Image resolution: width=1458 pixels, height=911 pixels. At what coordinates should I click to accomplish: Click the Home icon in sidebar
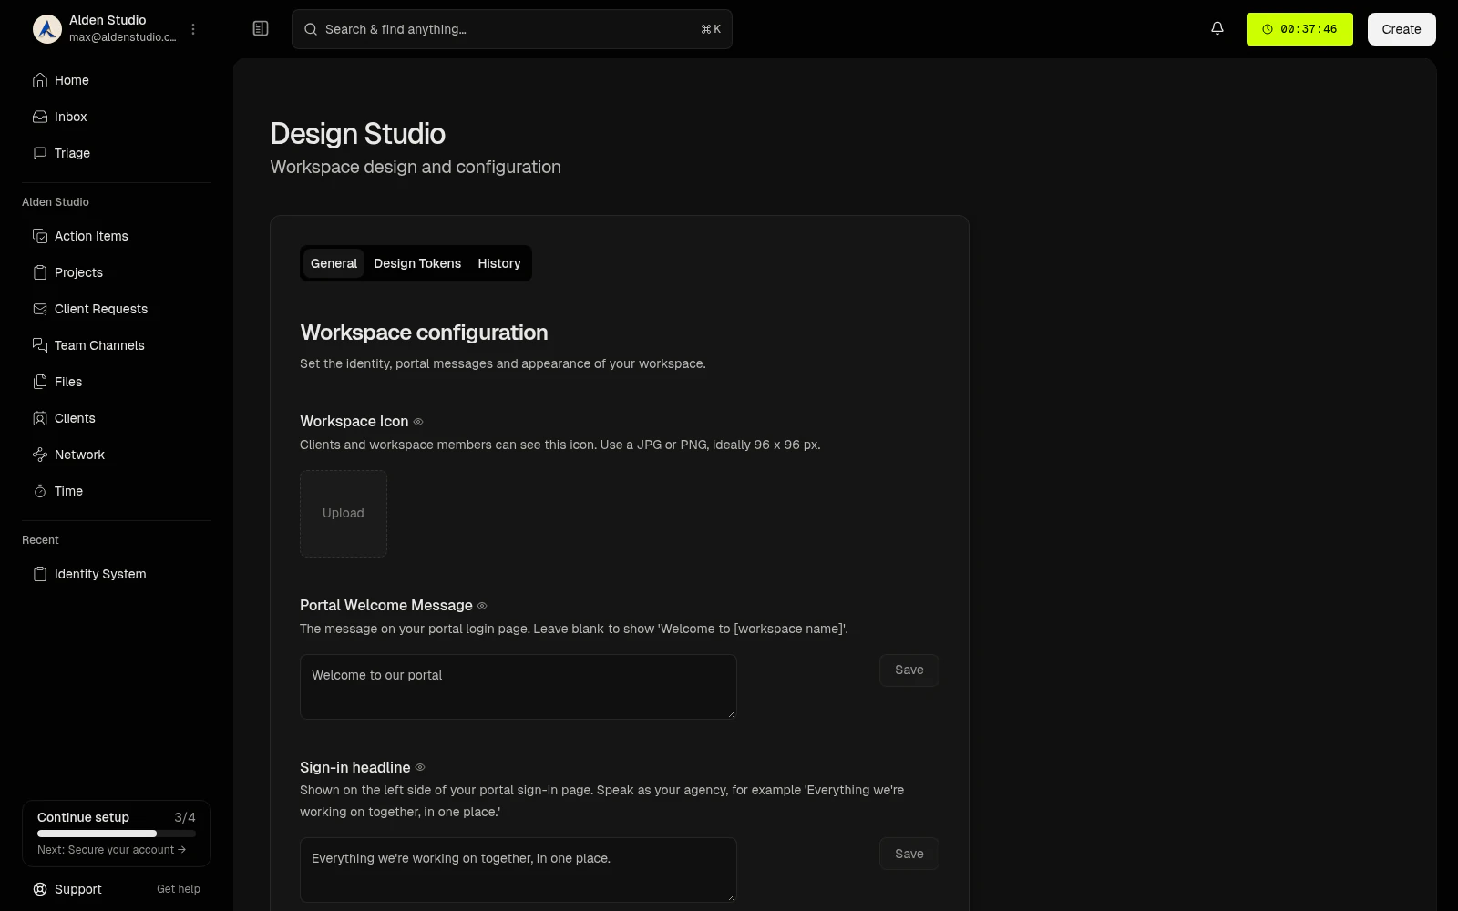pos(40,80)
